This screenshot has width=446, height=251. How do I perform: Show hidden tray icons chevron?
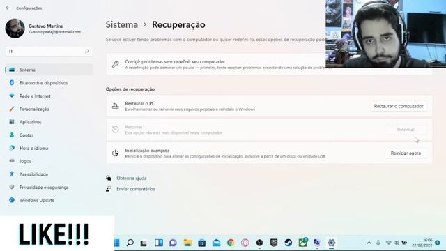(369, 243)
